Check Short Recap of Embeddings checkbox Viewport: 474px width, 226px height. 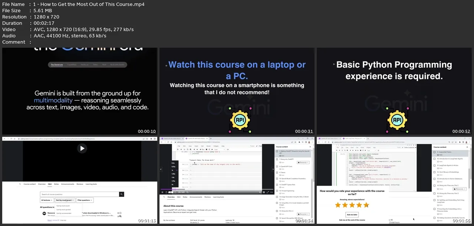[x=434, y=172]
